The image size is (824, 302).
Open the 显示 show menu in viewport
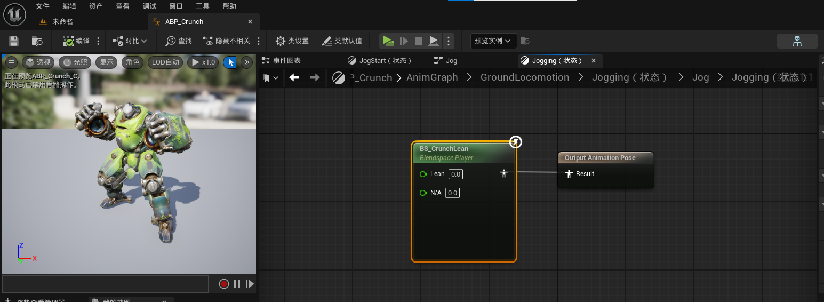click(x=107, y=62)
